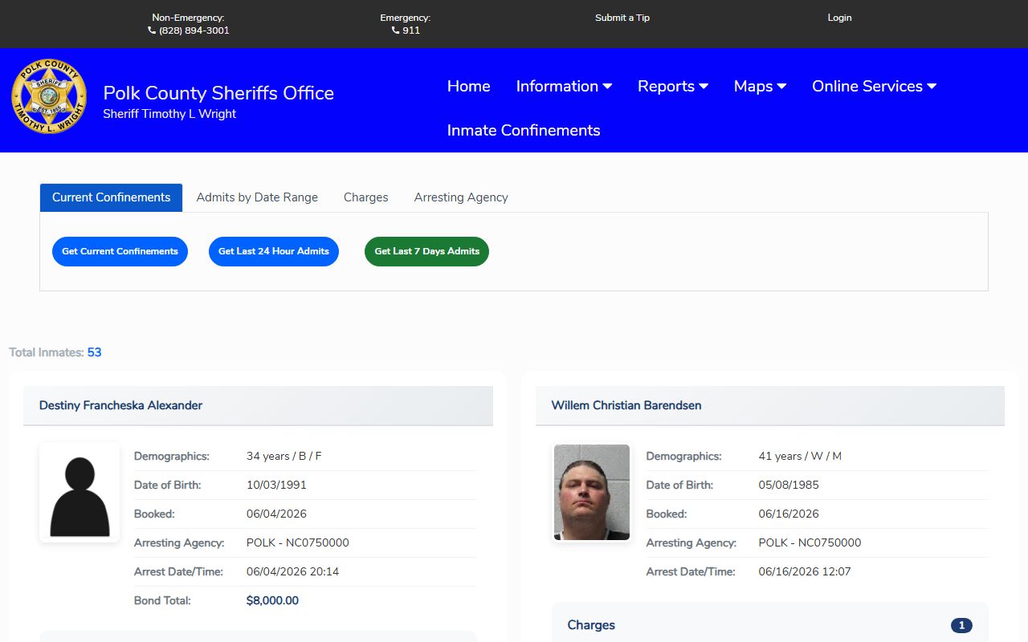Click arrest date/time 06/04/2026 20:14
Image resolution: width=1028 pixels, height=642 pixels.
[x=292, y=571]
